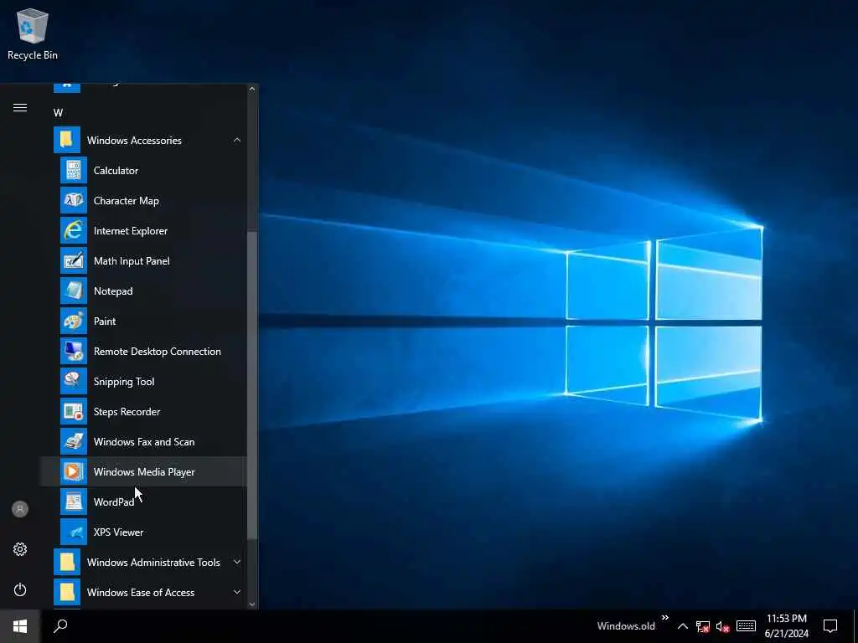
Task: Click the Start menu scrollbar thumb
Action: [x=251, y=385]
